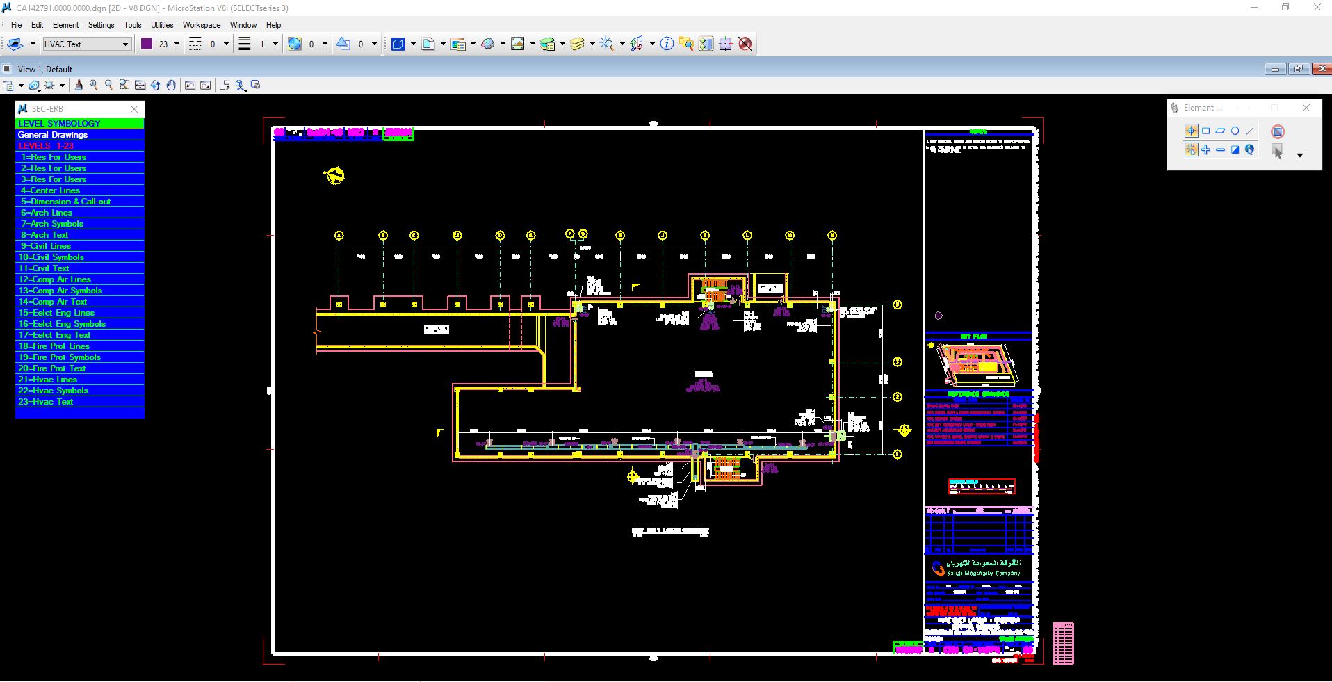
Task: Expand the active color 23 dropdown
Action: coord(177,44)
